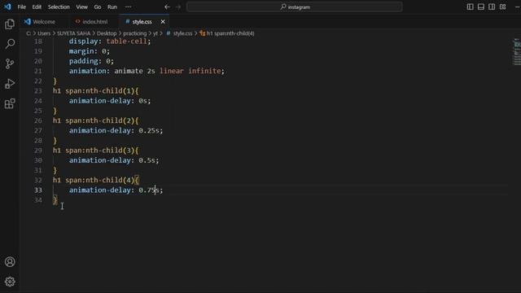Click the Desktop breadcrumb segment
Screen dimensions: 521x293
coord(107,33)
